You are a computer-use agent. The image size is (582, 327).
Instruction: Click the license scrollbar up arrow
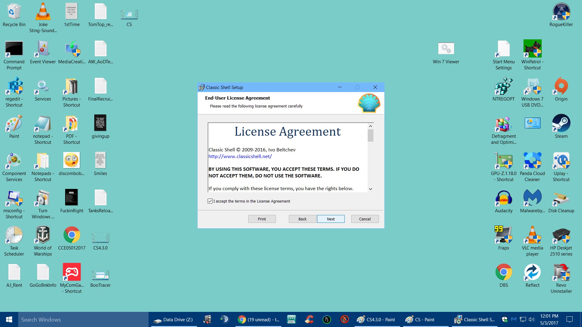tap(370, 126)
